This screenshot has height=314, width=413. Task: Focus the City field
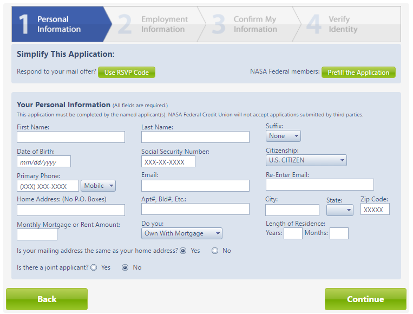[x=292, y=210]
